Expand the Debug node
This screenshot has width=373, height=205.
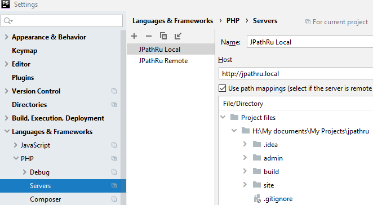pyautogui.click(x=24, y=172)
